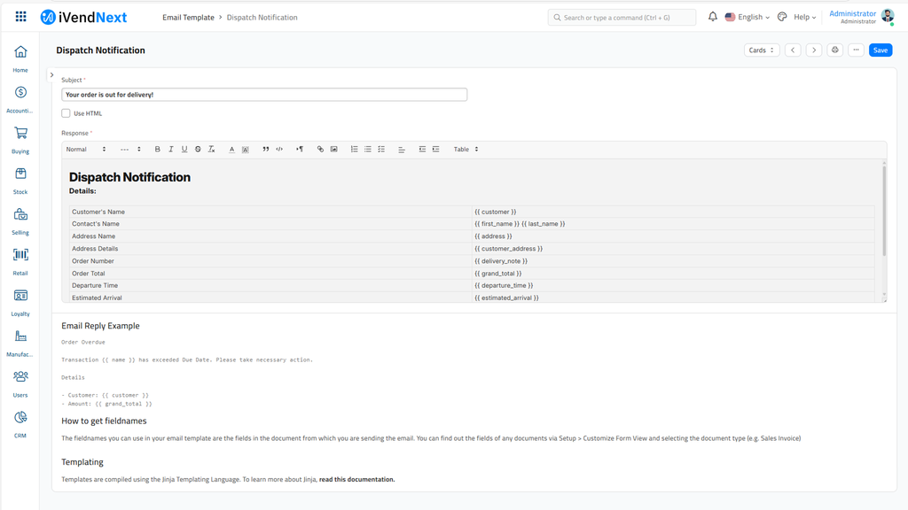Focus the search command bar

(622, 18)
